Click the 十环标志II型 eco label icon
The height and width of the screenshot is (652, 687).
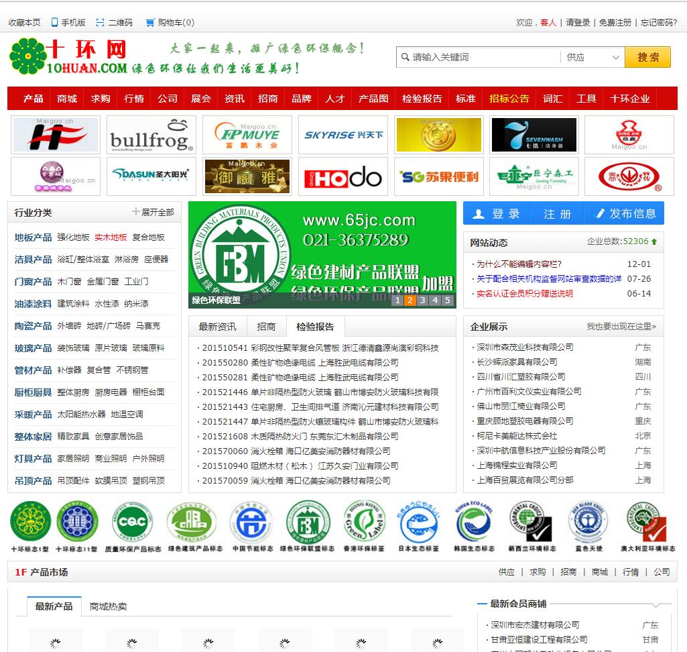[x=76, y=527]
